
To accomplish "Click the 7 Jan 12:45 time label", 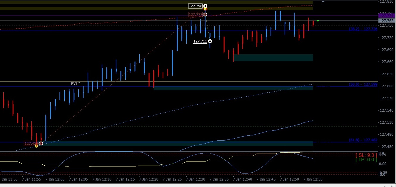I will pos(266,179).
